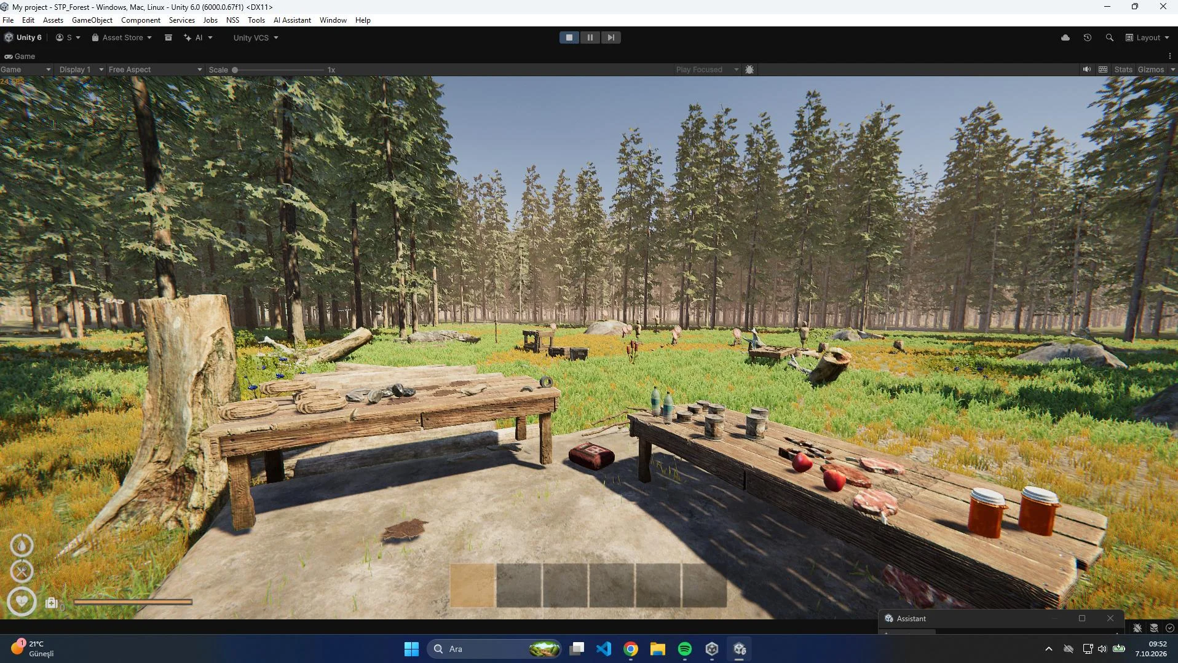Open the Free Aspect ratio dropdown
Viewport: 1178px width, 663px height.
click(155, 69)
